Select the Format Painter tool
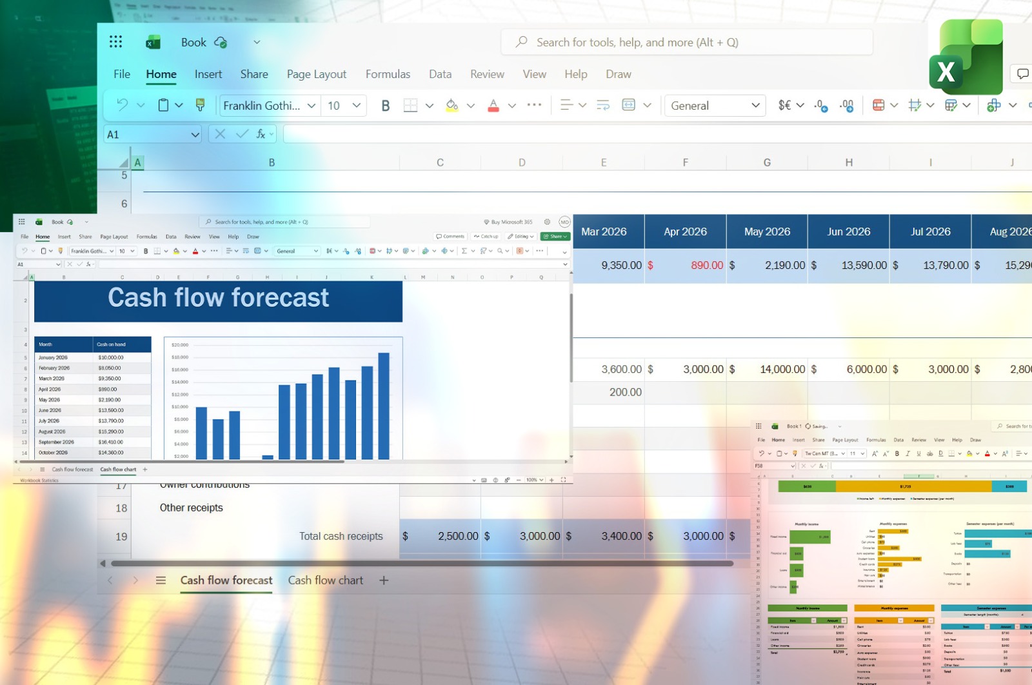1032x685 pixels. (200, 104)
